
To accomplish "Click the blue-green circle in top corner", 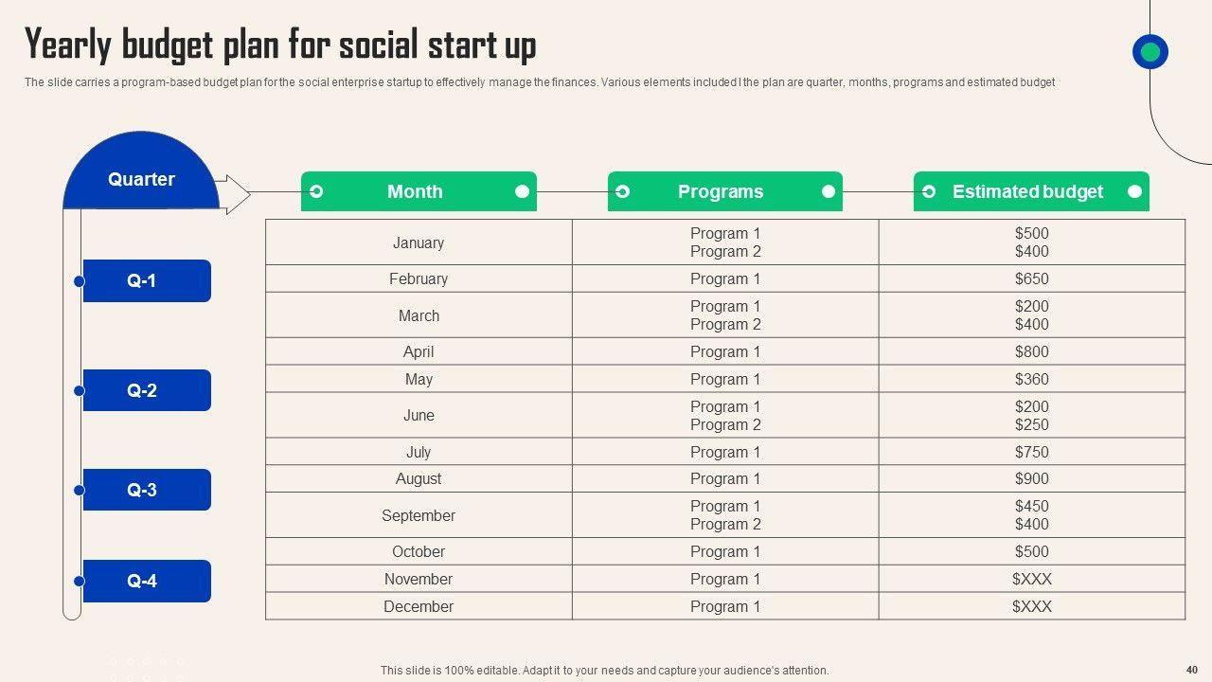I will click(1150, 52).
